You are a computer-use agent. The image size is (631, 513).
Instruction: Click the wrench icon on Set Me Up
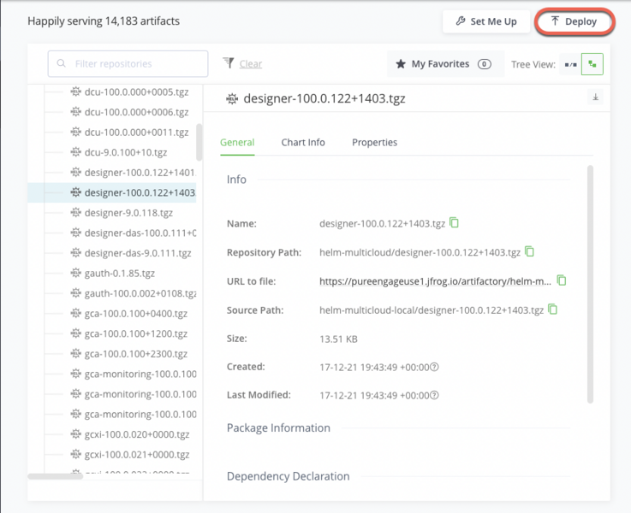(x=461, y=21)
